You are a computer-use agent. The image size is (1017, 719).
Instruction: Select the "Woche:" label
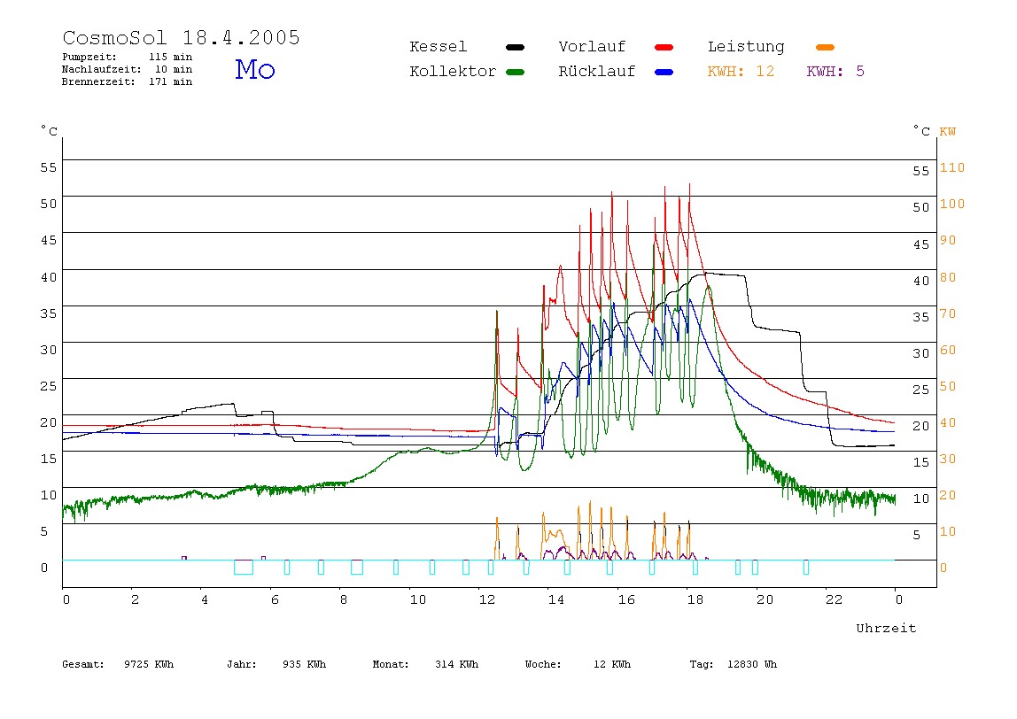543,664
